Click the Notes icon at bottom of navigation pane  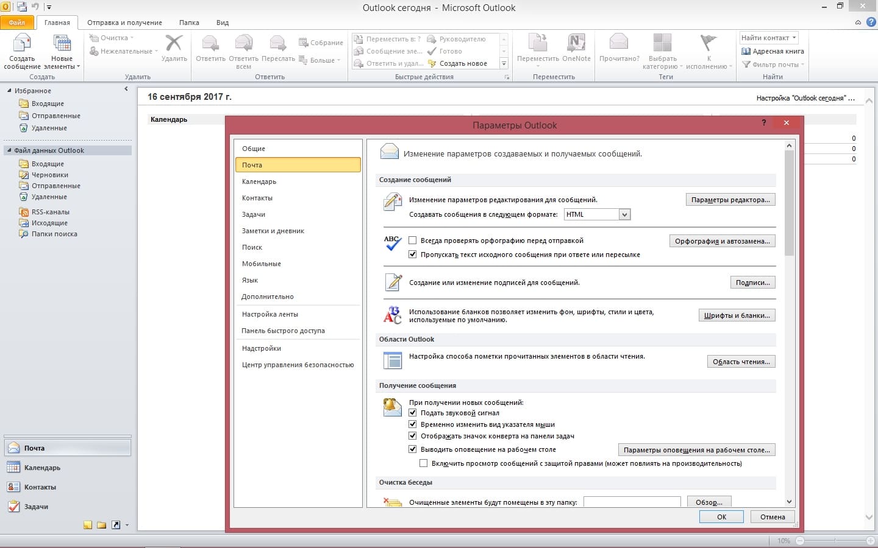point(88,525)
